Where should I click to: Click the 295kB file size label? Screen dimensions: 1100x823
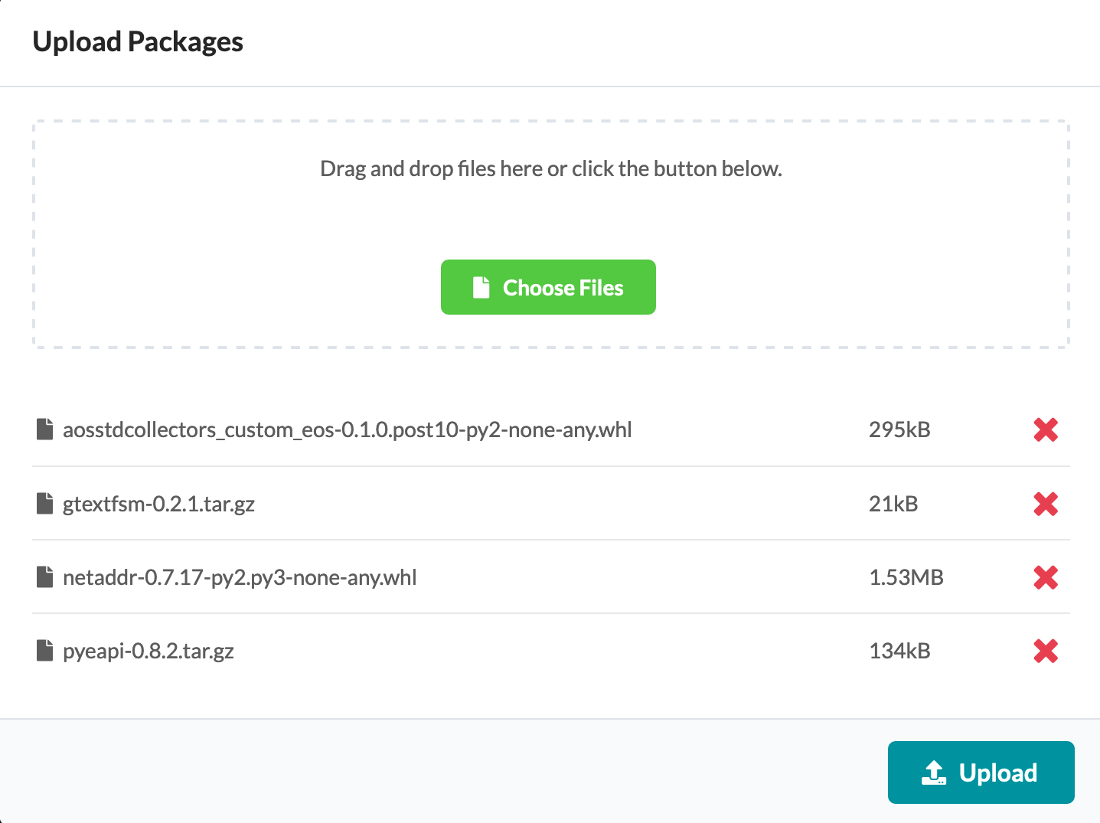pos(899,429)
